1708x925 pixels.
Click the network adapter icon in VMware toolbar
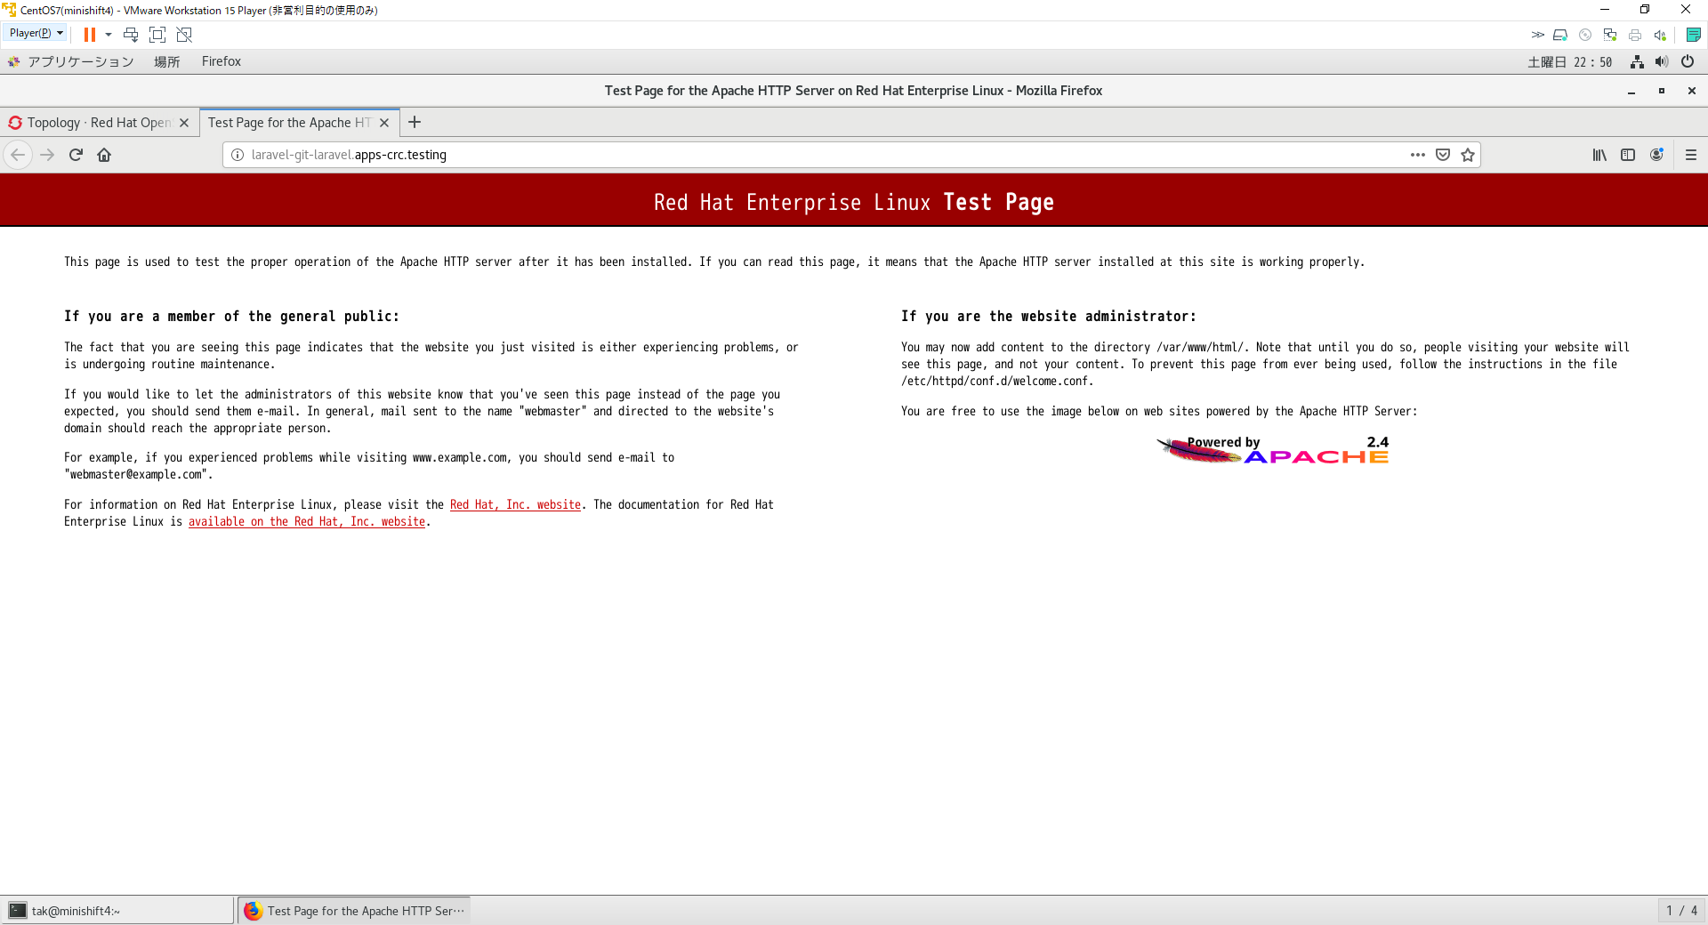point(1610,35)
